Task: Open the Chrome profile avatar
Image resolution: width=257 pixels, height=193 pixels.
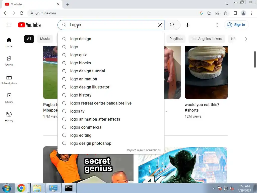Action: click(243, 13)
